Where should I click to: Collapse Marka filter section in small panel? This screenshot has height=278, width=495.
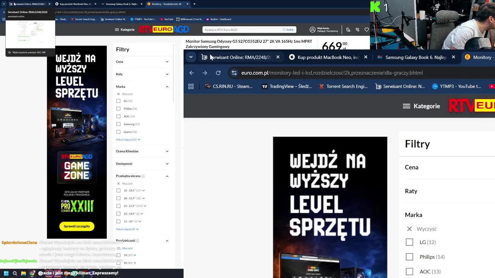pyautogui.click(x=167, y=86)
